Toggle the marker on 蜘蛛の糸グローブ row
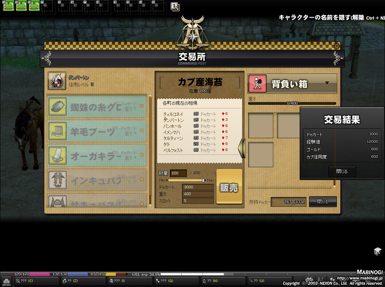The image size is (385, 287). (x=142, y=106)
